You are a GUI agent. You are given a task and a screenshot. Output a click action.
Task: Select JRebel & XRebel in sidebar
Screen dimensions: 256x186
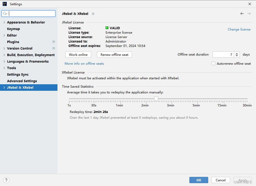pos(29,88)
